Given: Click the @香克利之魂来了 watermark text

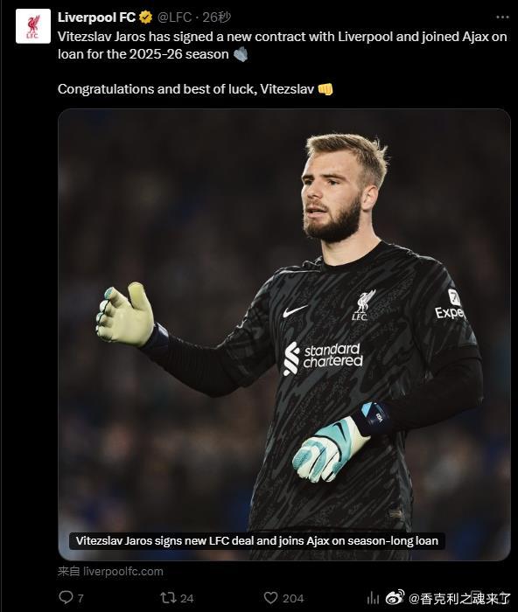Looking at the screenshot, I should pyautogui.click(x=459, y=598).
